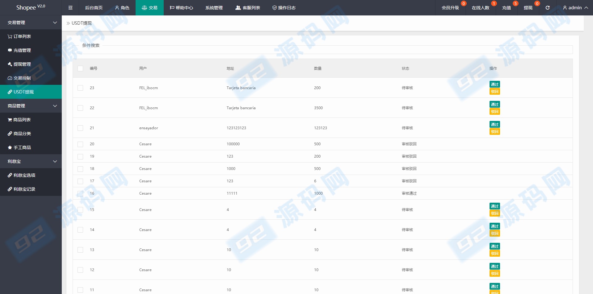The width and height of the screenshot is (593, 294).
Task: Click user name FEL_ibocm in row 23
Action: [x=149, y=88]
